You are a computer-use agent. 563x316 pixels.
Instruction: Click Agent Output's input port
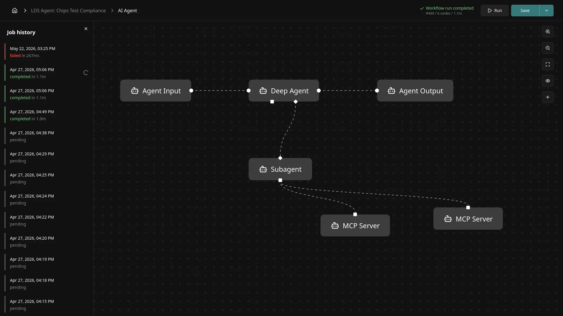click(x=377, y=91)
